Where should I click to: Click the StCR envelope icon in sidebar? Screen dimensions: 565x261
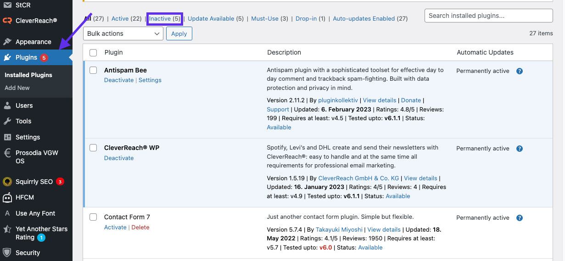7,5
